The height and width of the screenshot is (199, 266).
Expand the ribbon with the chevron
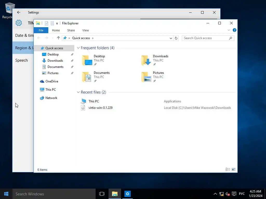click(229, 30)
